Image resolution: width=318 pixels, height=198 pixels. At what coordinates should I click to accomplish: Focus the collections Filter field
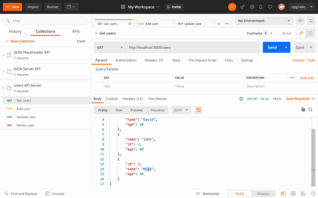[45, 21]
